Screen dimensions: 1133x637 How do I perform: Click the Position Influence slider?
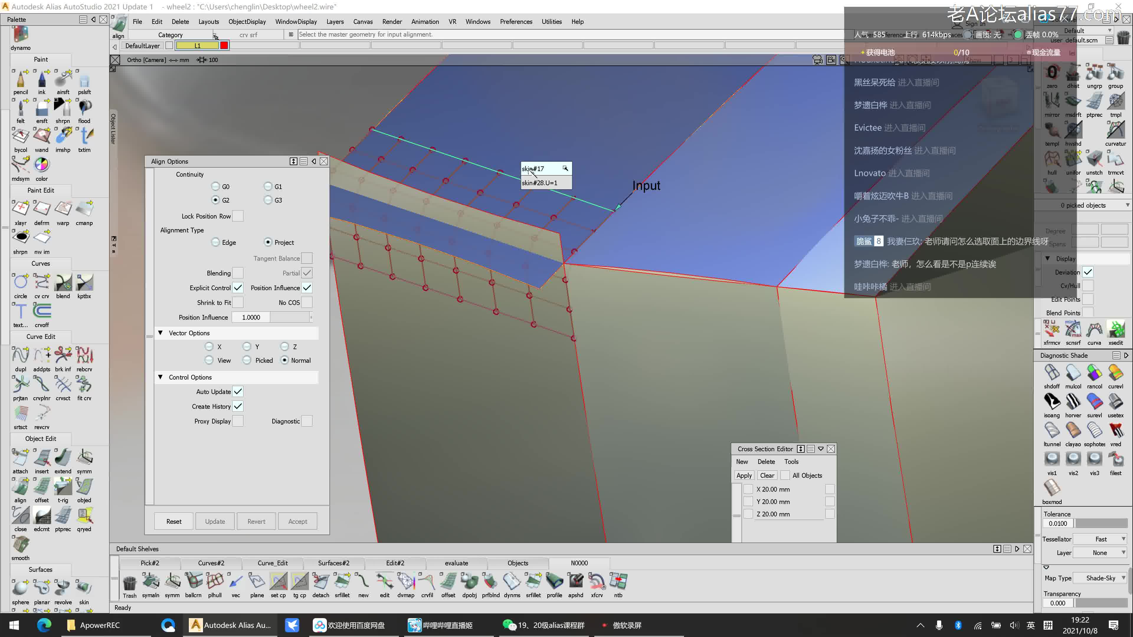(289, 317)
